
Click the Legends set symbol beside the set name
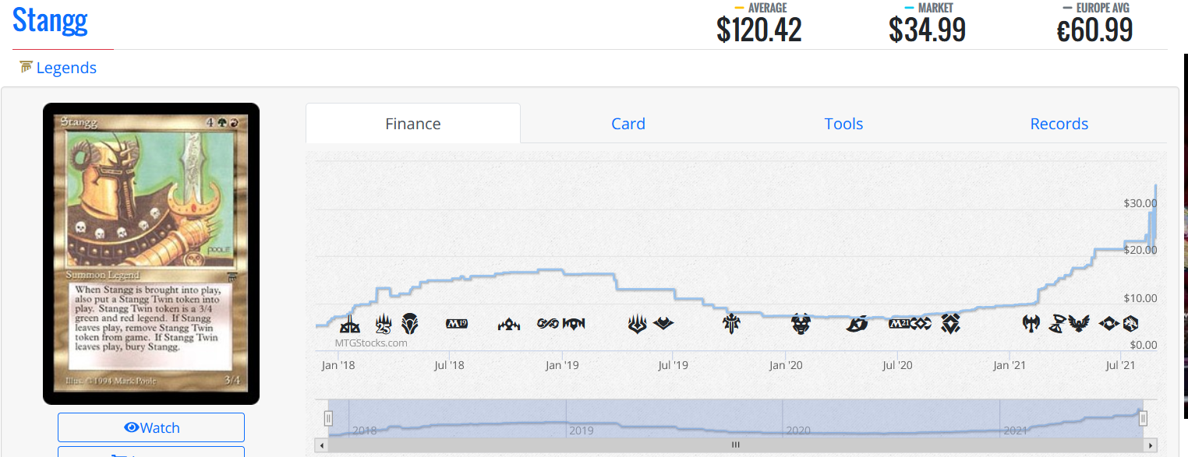click(x=27, y=67)
